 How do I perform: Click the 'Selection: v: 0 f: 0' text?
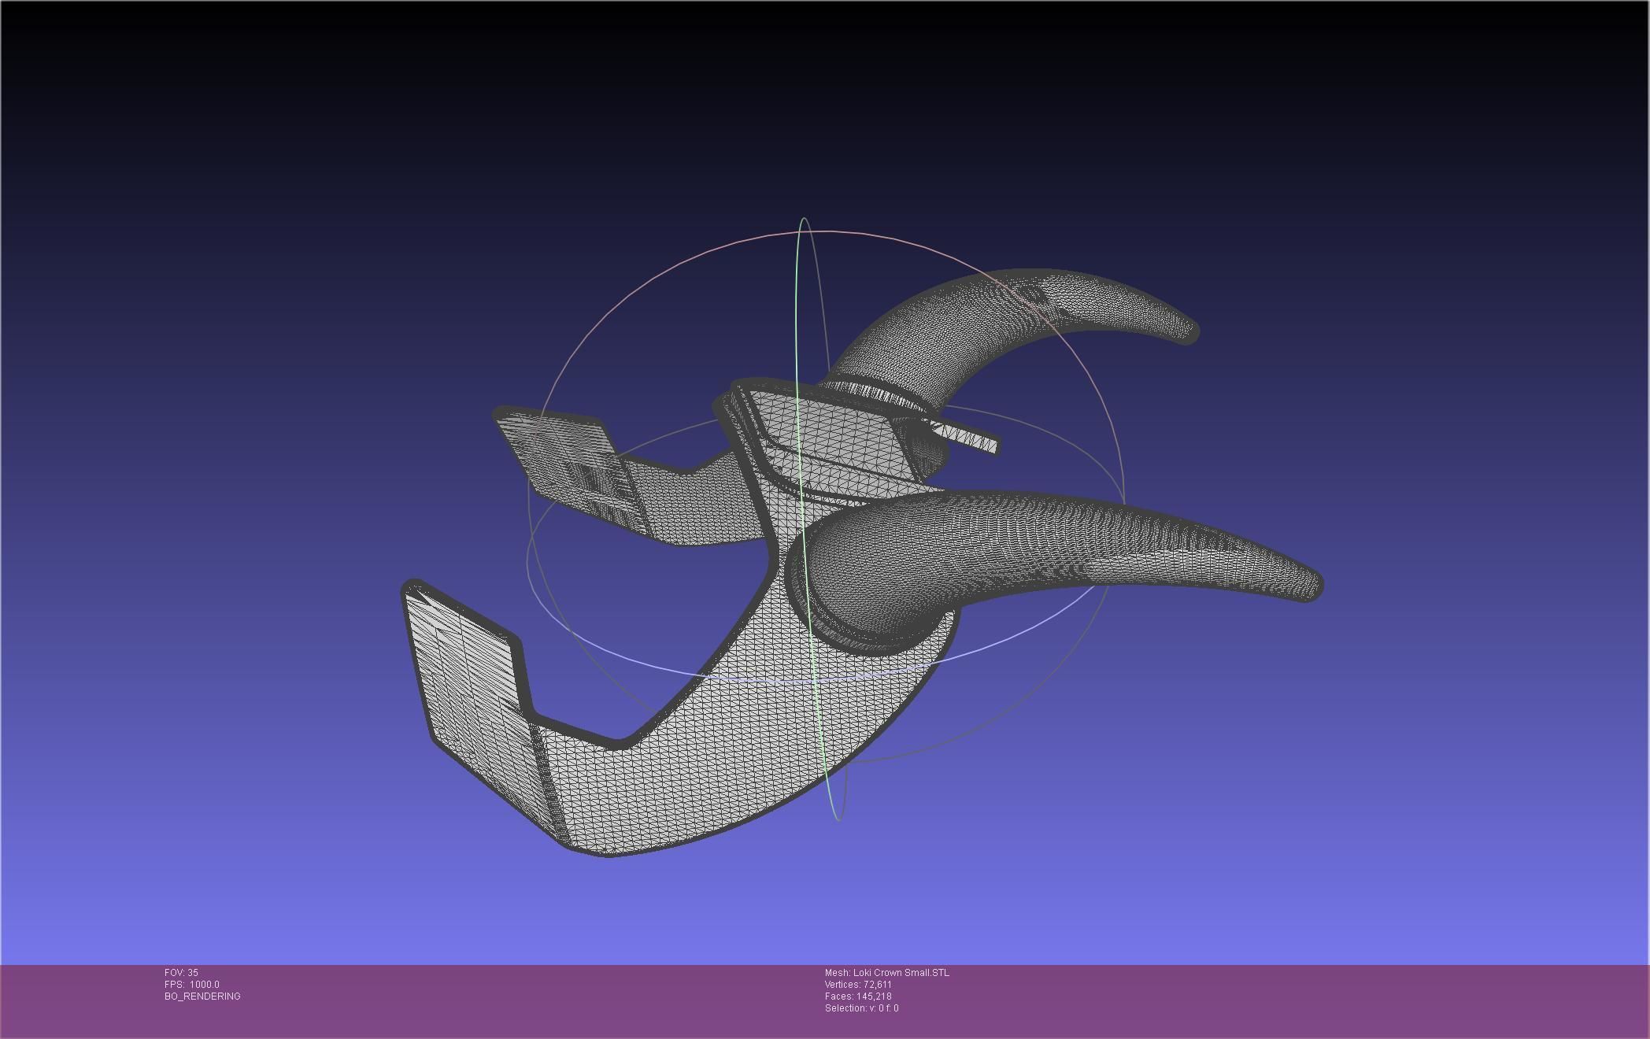(861, 1008)
